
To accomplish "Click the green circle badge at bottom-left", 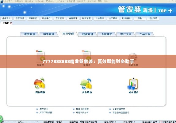I will [x=1, y=119].
